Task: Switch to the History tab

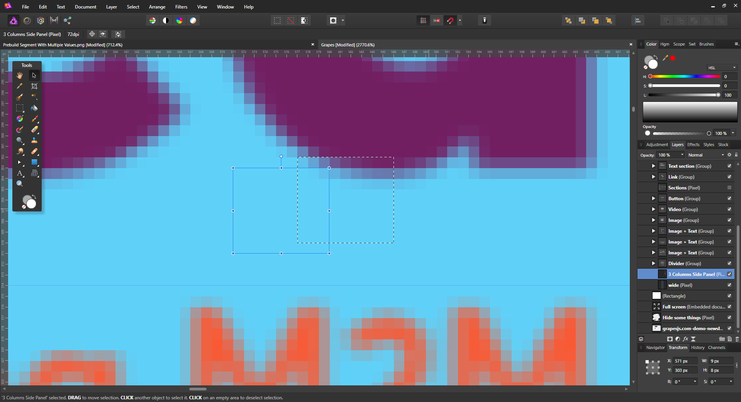Action: coord(698,347)
